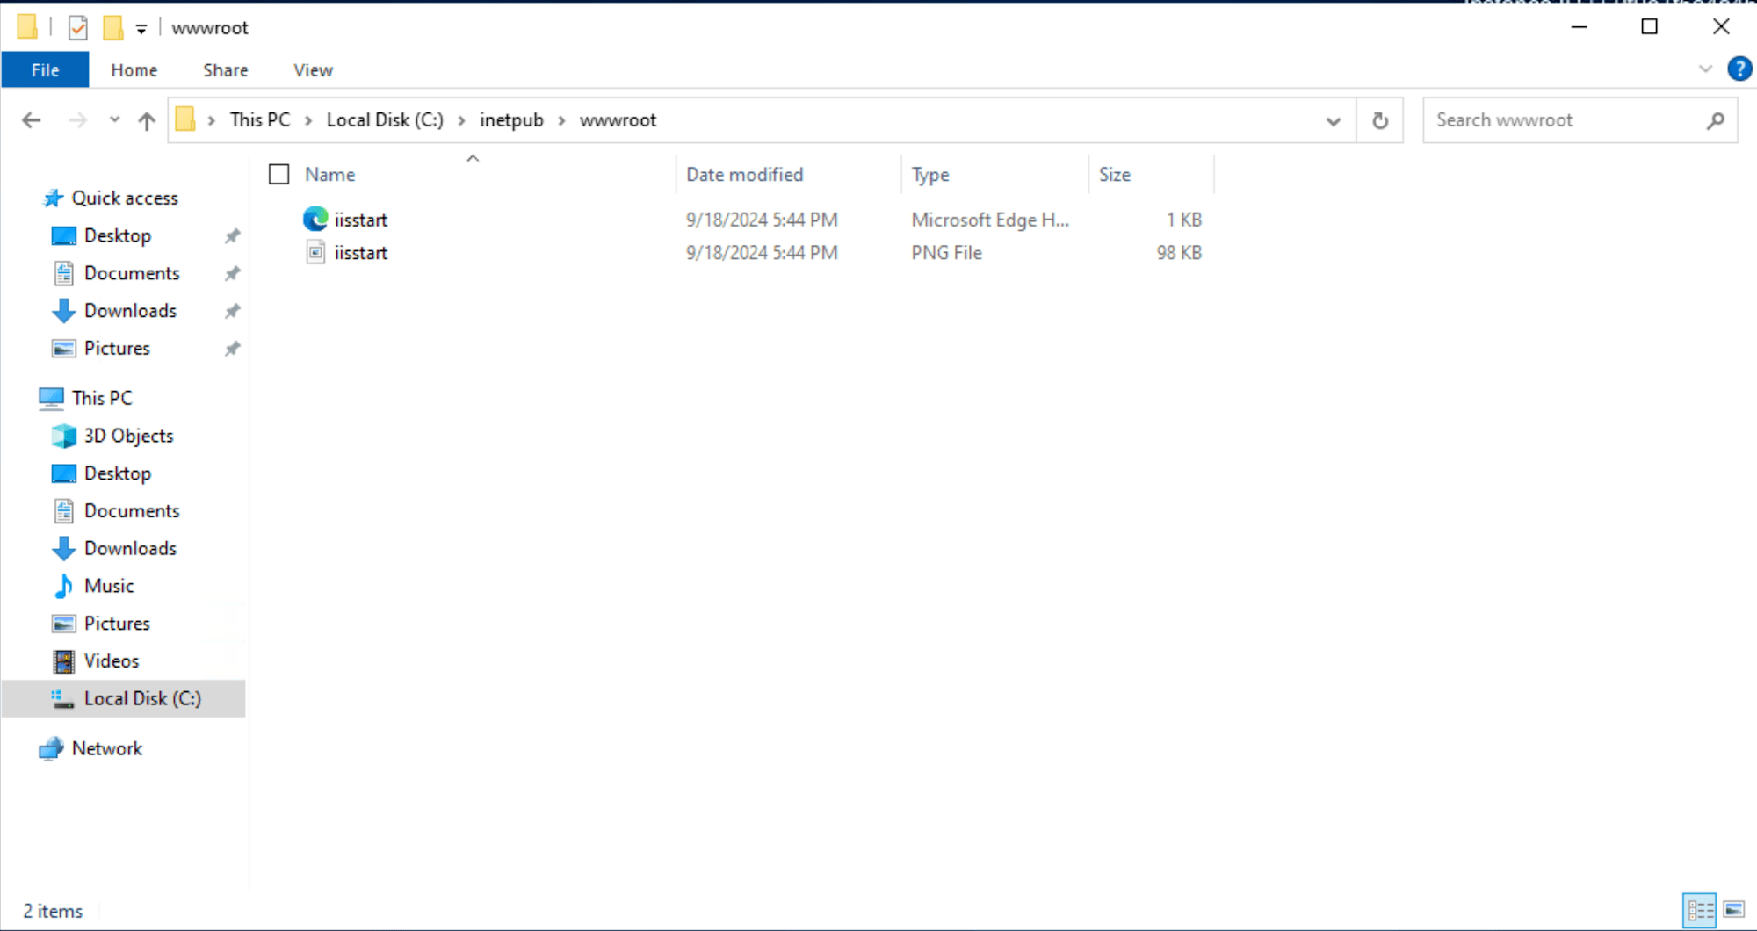
Task: Open 3D Objects in the navigation pane
Action: coord(128,436)
